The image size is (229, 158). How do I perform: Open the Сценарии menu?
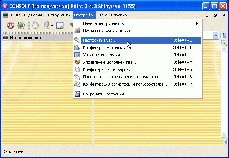33,15
